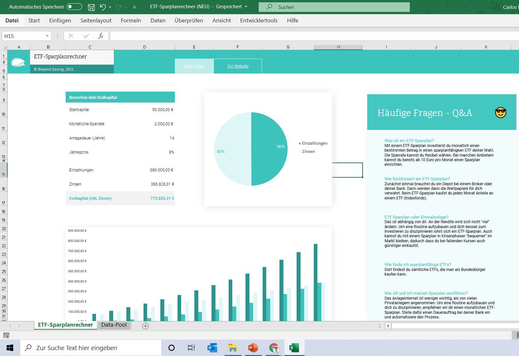
Task: Expand the Name Box dropdown arrow
Action: coord(47,36)
